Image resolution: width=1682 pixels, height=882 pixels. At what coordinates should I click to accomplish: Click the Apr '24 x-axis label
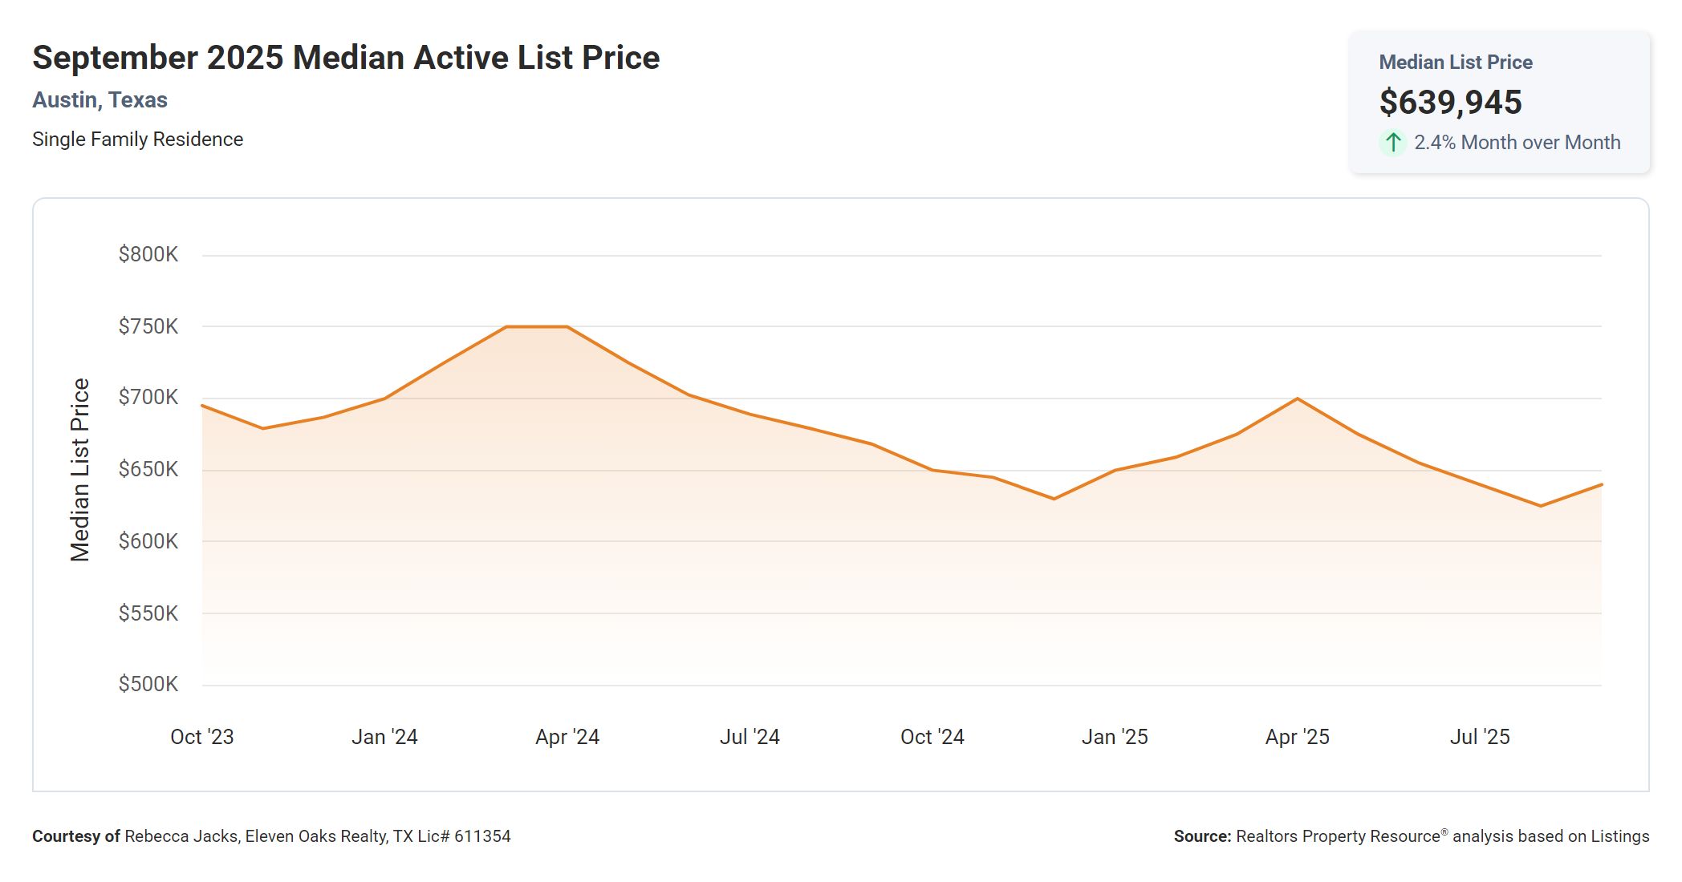pyautogui.click(x=567, y=737)
